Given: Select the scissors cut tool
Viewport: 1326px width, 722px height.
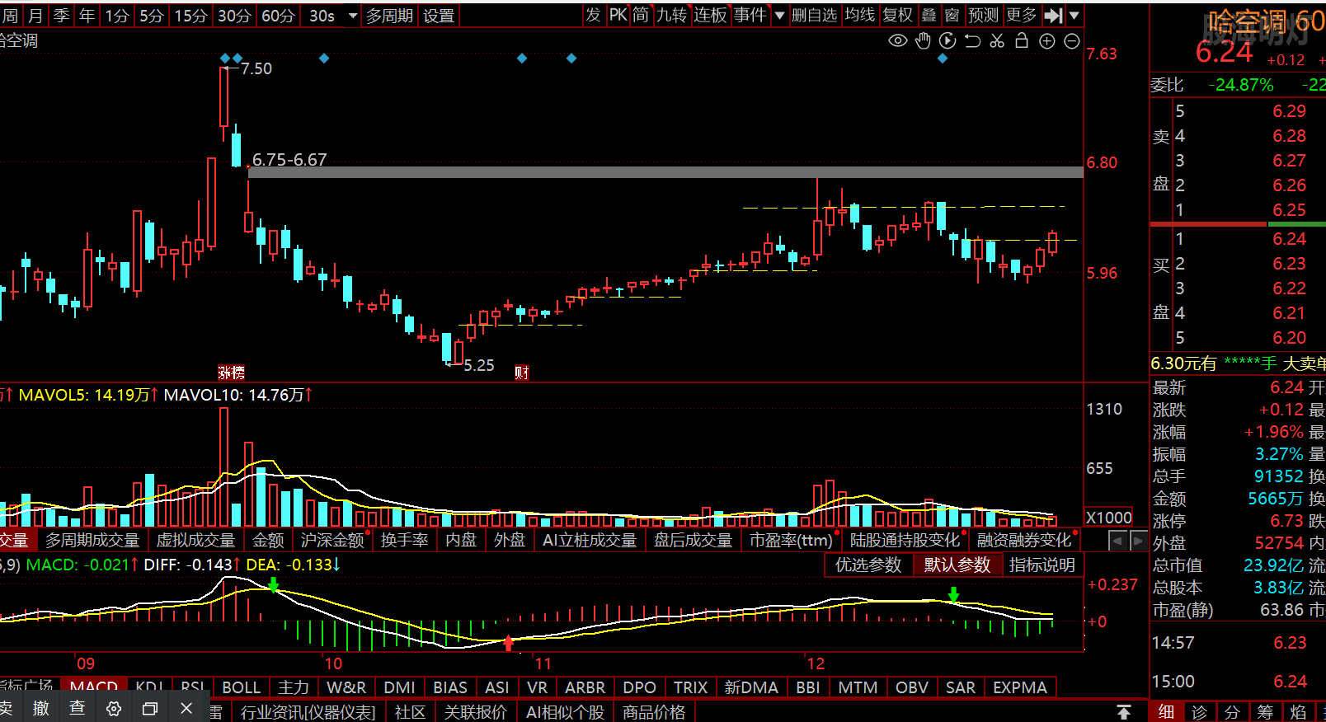Looking at the screenshot, I should pos(997,40).
